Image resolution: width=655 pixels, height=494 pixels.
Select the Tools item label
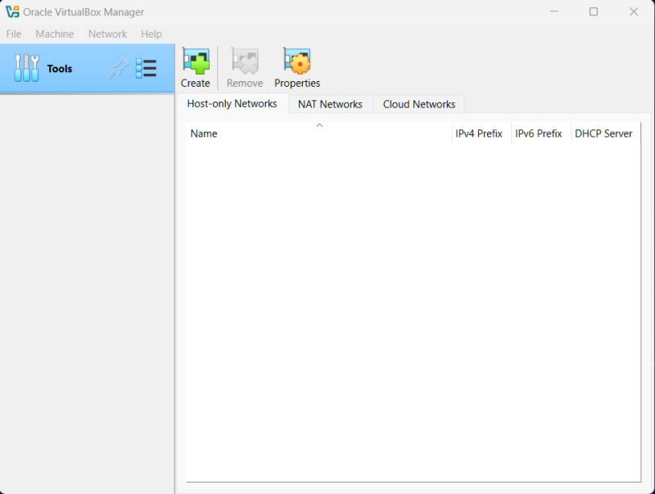coord(60,69)
